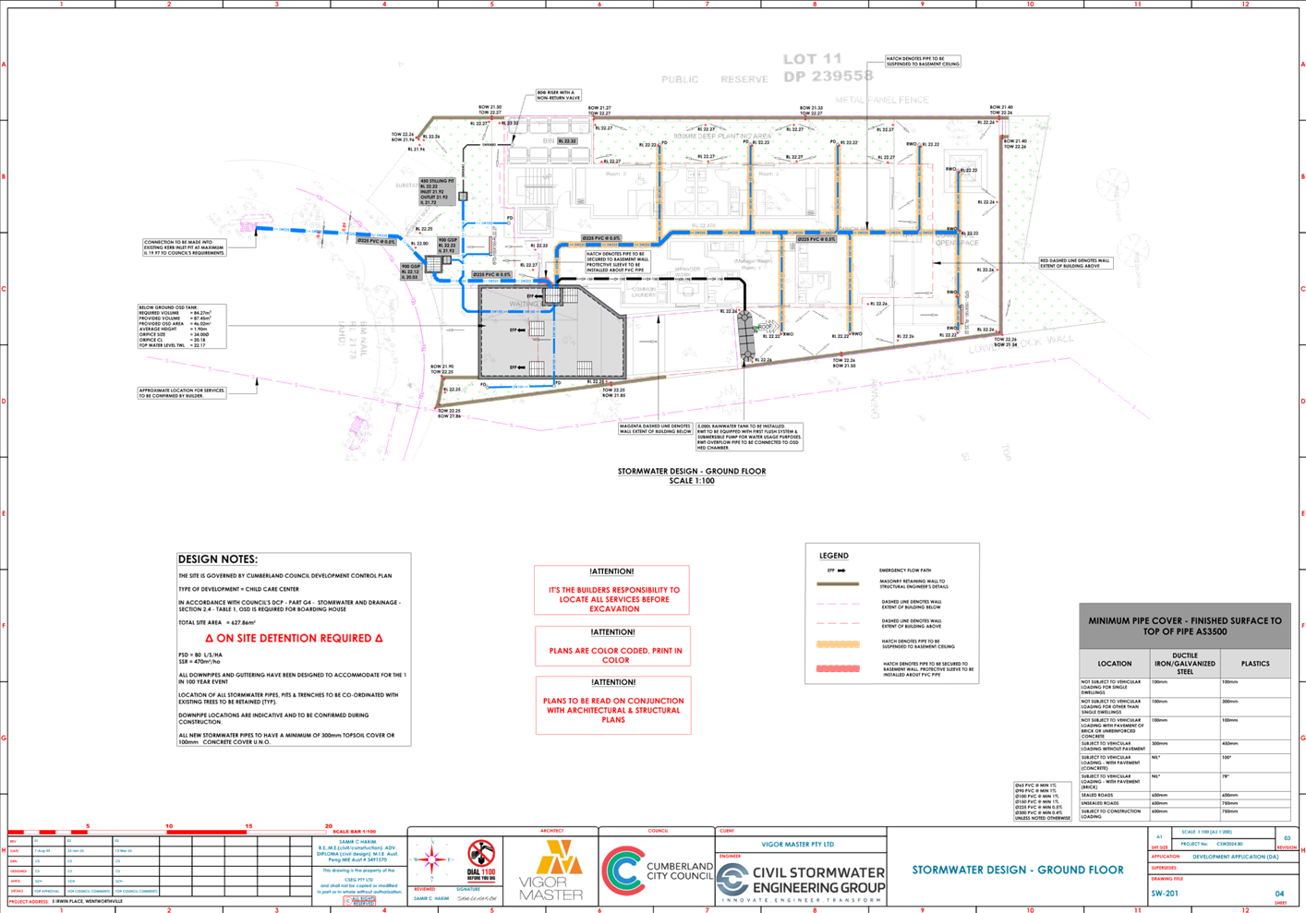Select the 'Plans are color coded' attention box
The width and height of the screenshot is (1306, 913).
point(612,645)
